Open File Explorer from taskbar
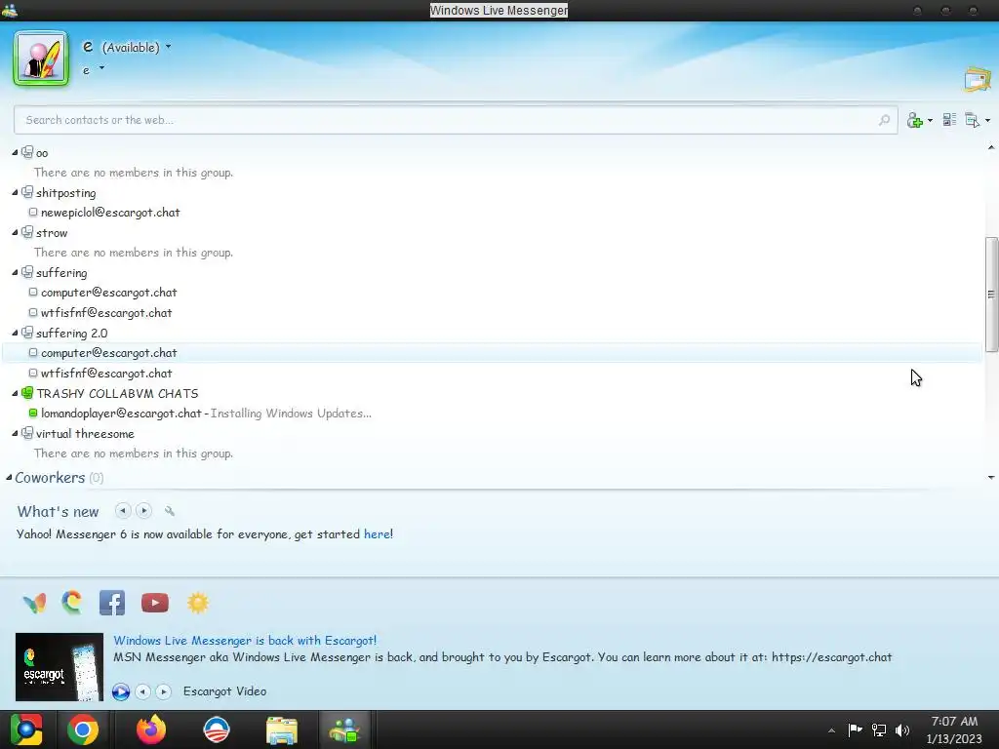 point(282,729)
